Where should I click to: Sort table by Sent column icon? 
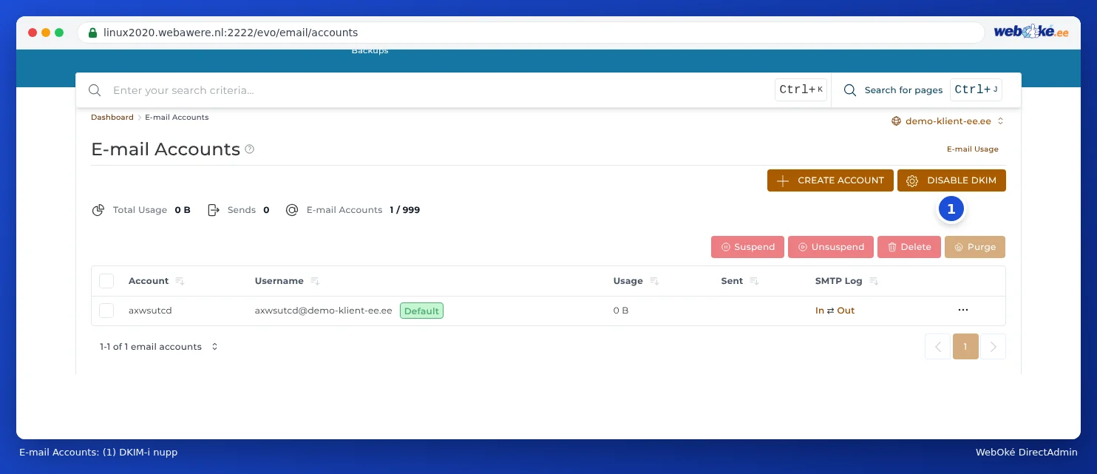pyautogui.click(x=754, y=281)
